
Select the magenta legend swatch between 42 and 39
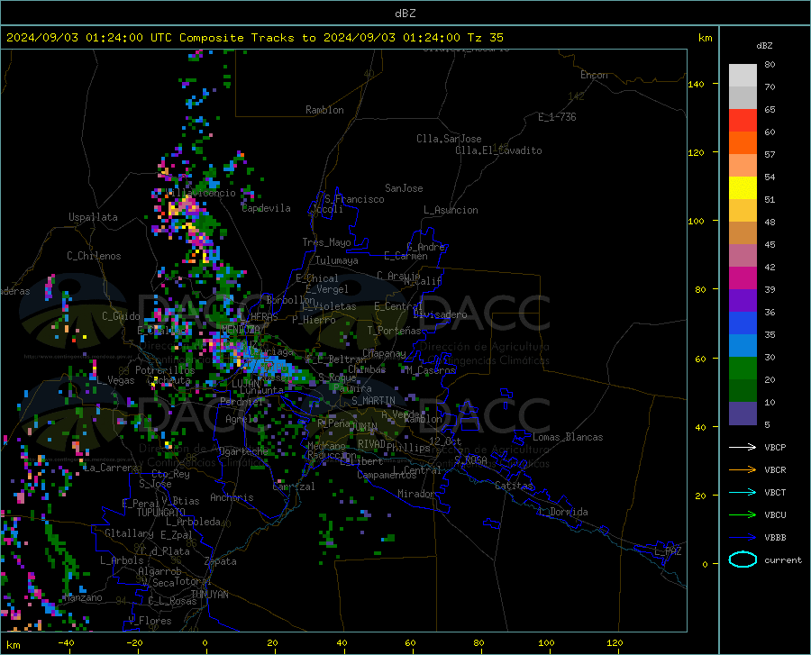pyautogui.click(x=743, y=278)
